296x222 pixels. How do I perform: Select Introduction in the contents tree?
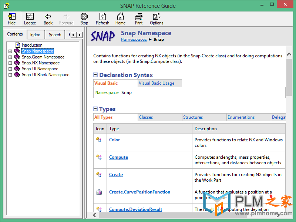point(32,45)
